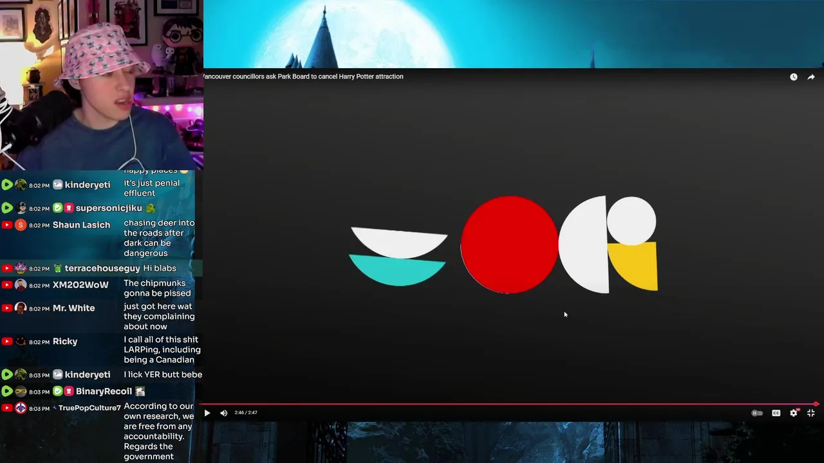This screenshot has height=463, width=824.
Task: Click the username TruePopCulture7
Action: click(89, 408)
